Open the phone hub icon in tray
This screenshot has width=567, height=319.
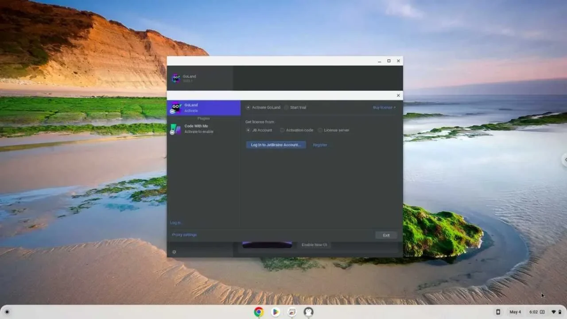click(x=498, y=312)
